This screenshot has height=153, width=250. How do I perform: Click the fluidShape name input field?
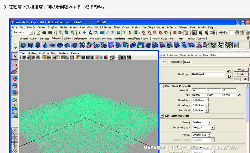coord(208,74)
